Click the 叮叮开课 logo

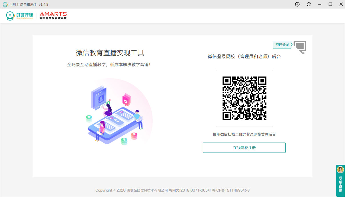click(x=20, y=16)
